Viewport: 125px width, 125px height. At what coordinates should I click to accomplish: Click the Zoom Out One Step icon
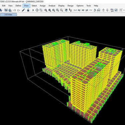(61, 10)
